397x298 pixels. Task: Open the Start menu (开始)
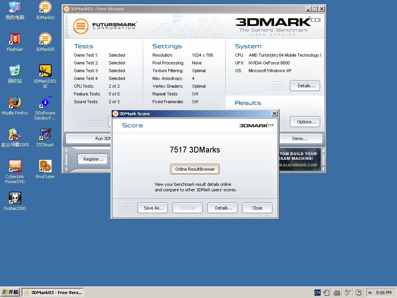pyautogui.click(x=10, y=293)
